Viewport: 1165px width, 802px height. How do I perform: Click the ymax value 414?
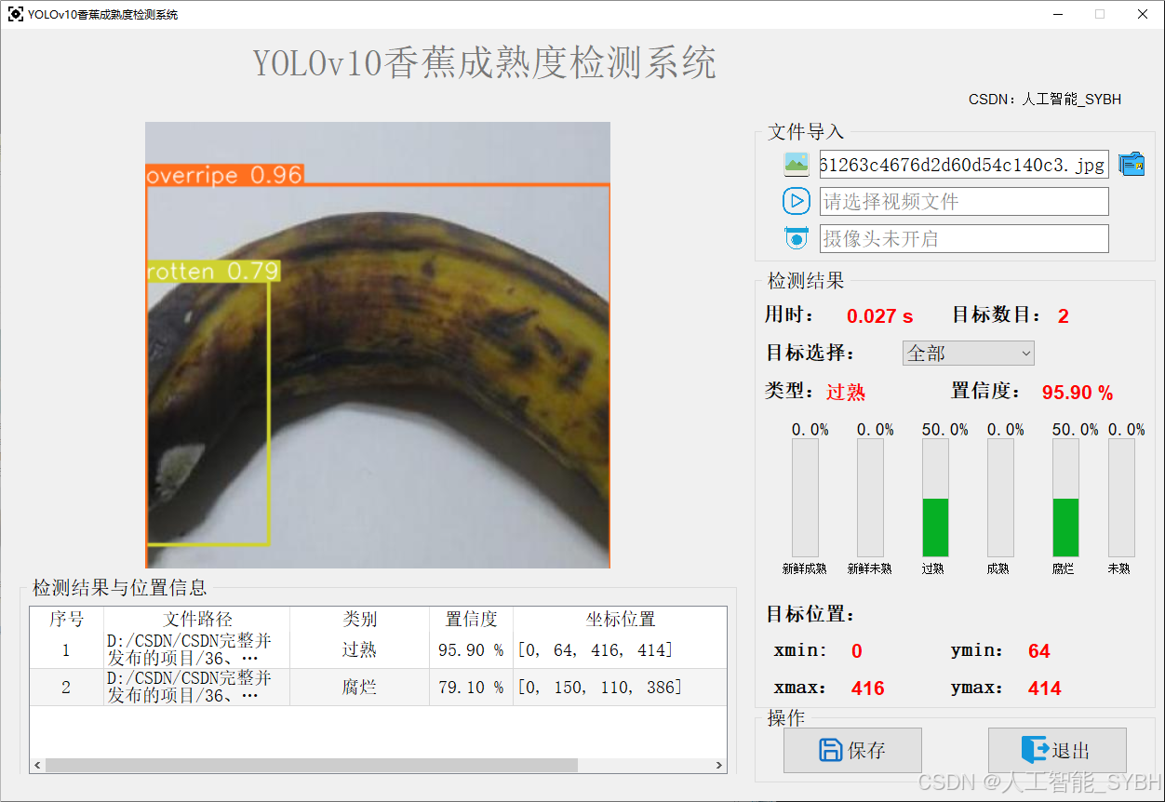[x=1044, y=688]
